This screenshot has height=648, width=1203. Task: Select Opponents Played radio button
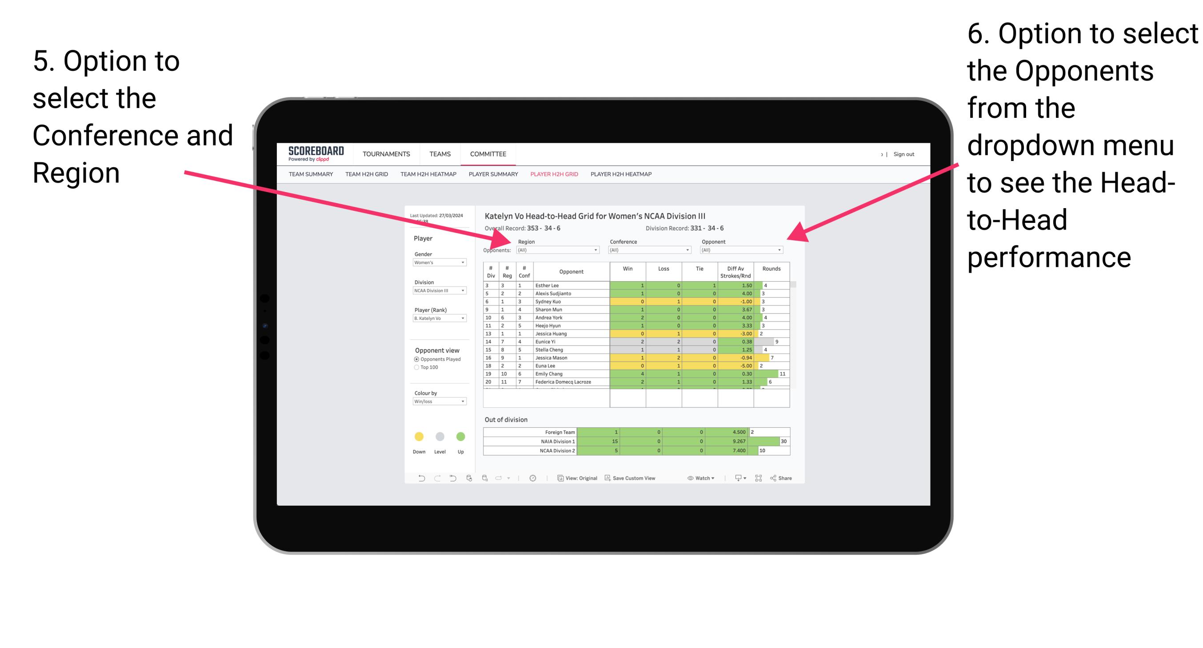(x=413, y=359)
